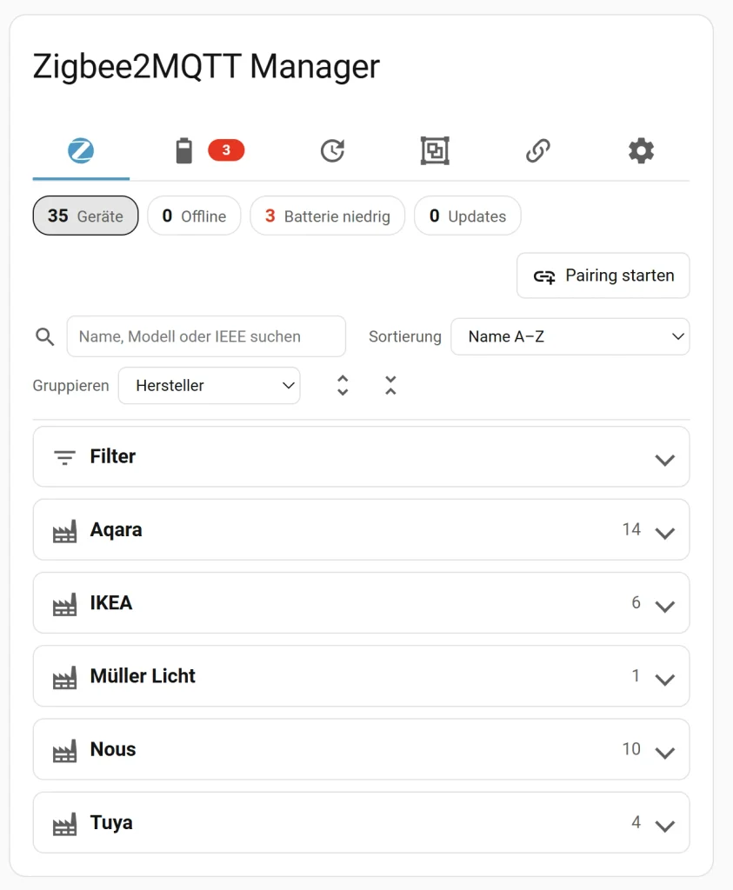Click the factory icon beside Tuya
The height and width of the screenshot is (890, 733).
point(64,824)
